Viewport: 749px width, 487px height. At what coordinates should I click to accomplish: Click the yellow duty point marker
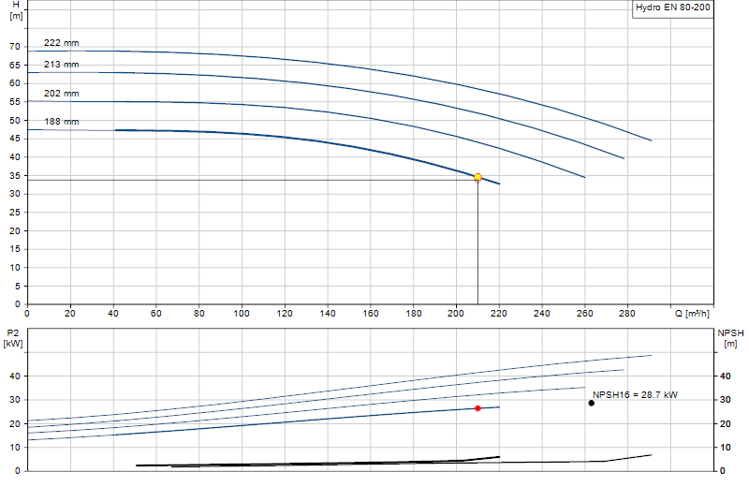(477, 177)
